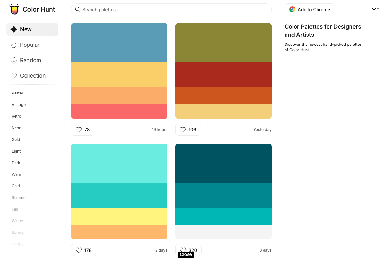Click the diamond icon next to New
This screenshot has height=258, width=388.
(14, 29)
